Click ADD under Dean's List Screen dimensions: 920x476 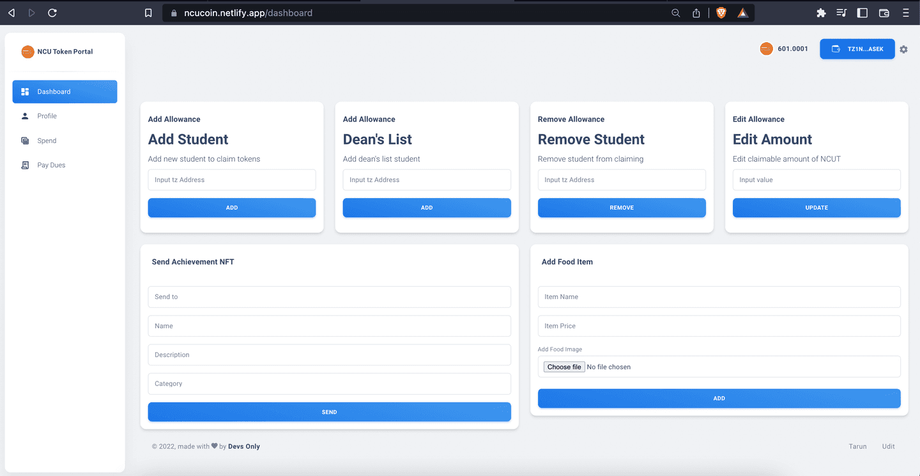(x=427, y=208)
